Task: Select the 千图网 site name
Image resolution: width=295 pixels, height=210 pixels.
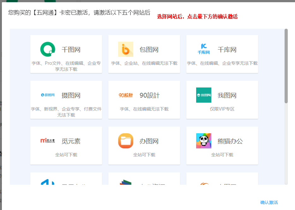Action: [71, 50]
